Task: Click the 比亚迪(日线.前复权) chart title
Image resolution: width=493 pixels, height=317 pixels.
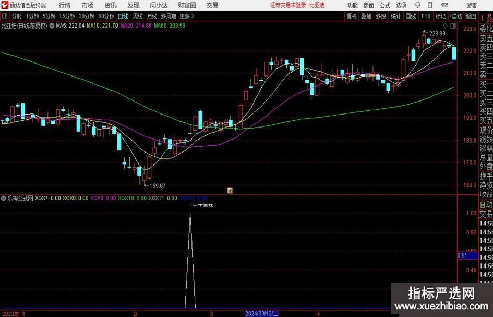Action: pyautogui.click(x=24, y=26)
